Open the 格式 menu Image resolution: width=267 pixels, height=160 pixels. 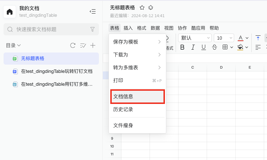click(x=142, y=28)
